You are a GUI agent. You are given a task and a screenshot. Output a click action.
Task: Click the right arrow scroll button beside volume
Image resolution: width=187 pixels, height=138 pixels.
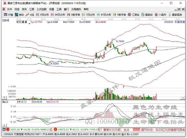(x=183, y=98)
